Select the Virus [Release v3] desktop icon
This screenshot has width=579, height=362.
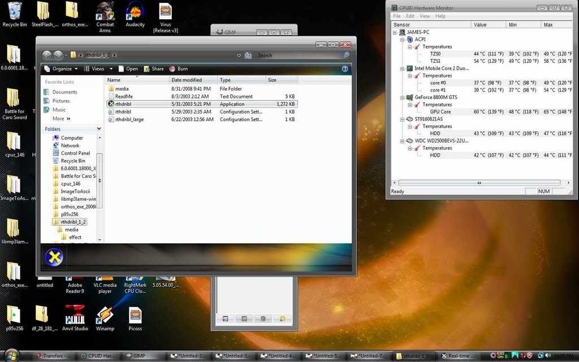[x=166, y=17]
